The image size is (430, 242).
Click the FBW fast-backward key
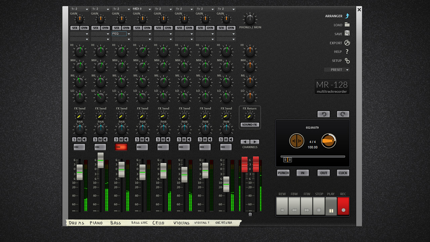click(x=294, y=206)
